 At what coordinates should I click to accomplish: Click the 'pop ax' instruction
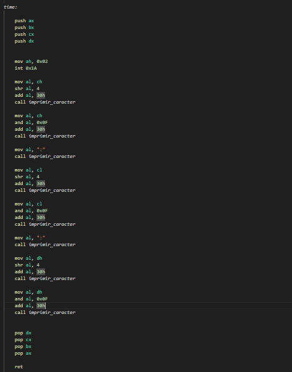[x=23, y=353]
